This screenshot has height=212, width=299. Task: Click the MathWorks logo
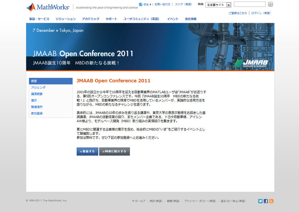(48, 7)
